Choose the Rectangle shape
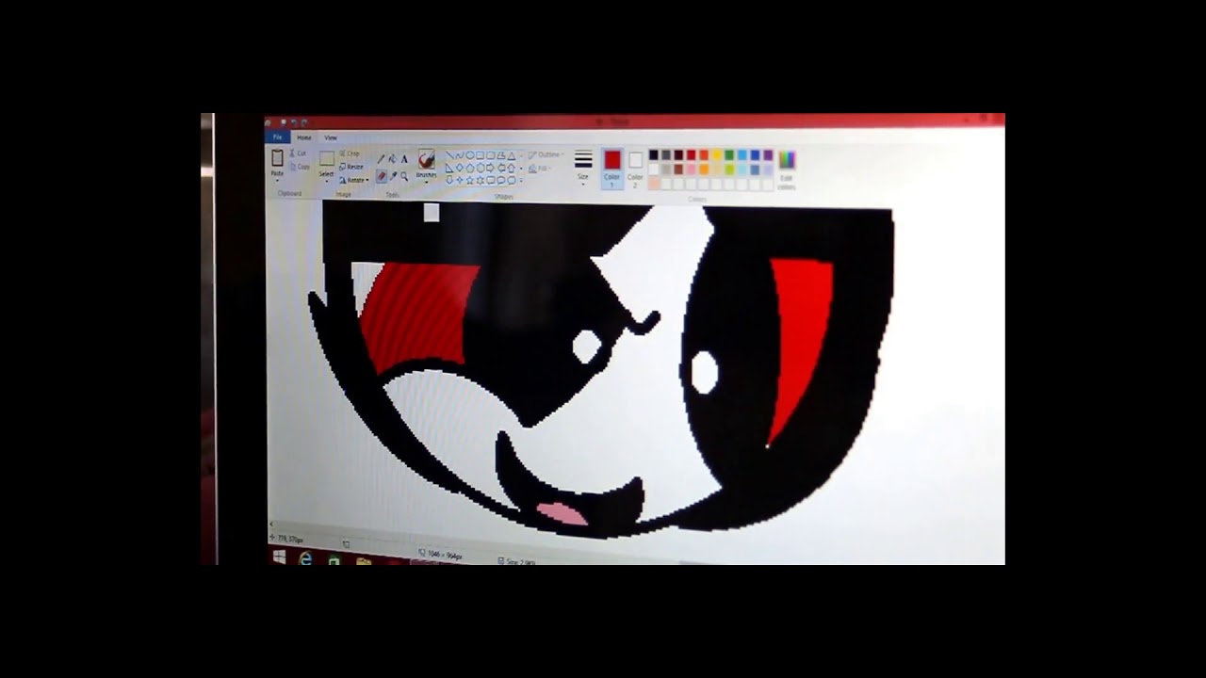This screenshot has width=1206, height=678. [480, 155]
